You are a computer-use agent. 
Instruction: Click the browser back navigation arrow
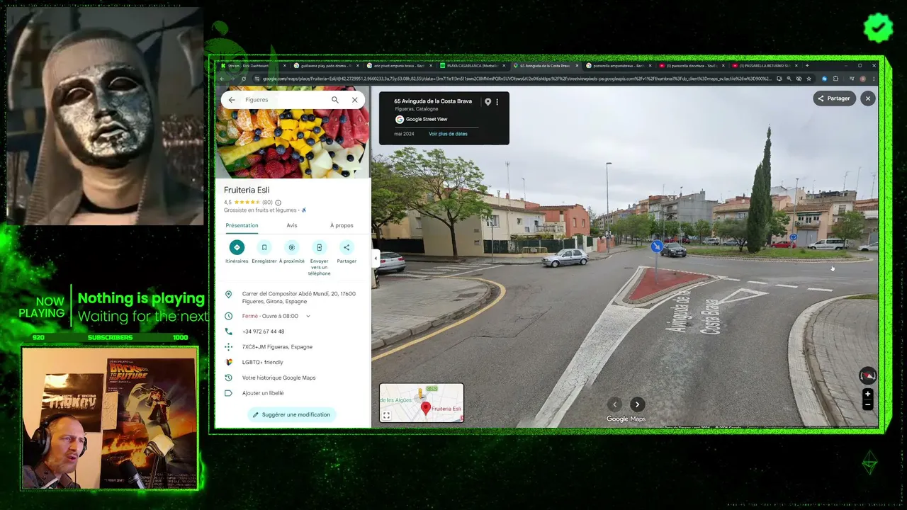pyautogui.click(x=222, y=79)
